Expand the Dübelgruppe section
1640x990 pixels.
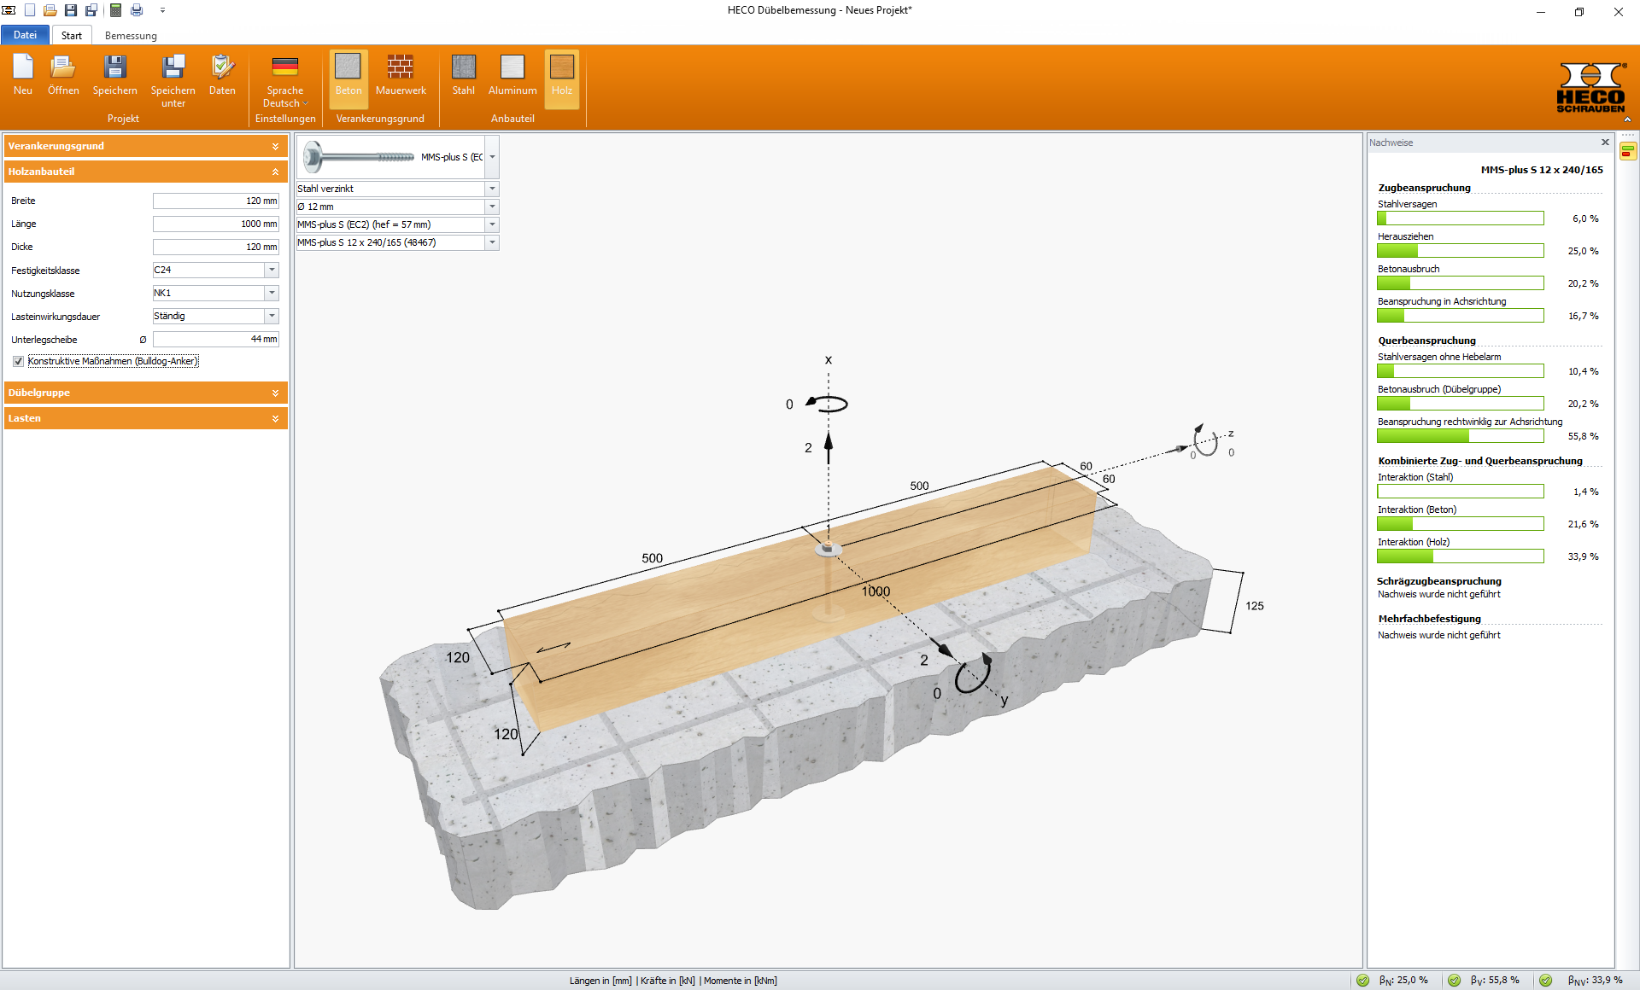[x=146, y=393]
